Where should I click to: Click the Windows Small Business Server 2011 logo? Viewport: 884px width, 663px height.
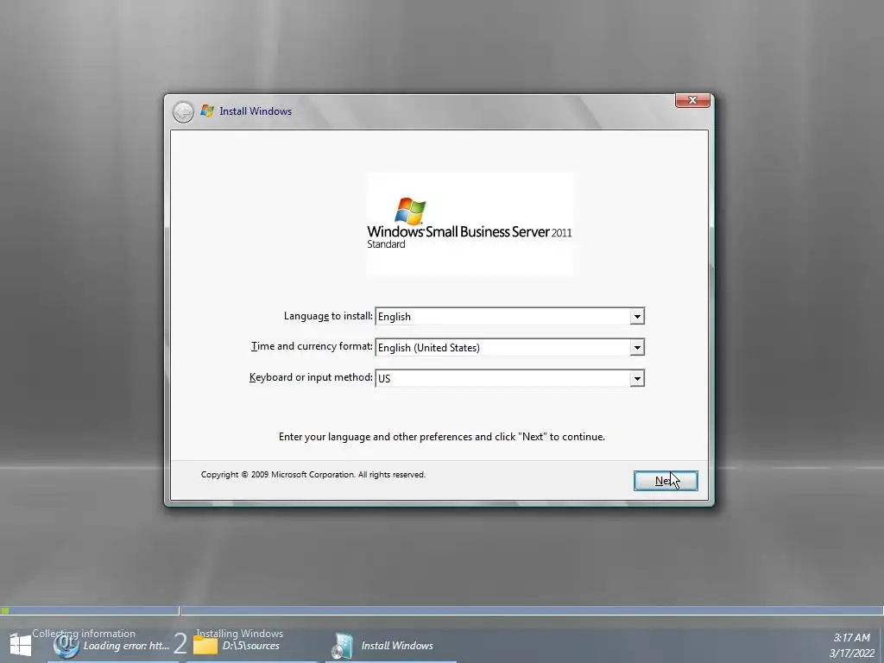click(x=470, y=224)
